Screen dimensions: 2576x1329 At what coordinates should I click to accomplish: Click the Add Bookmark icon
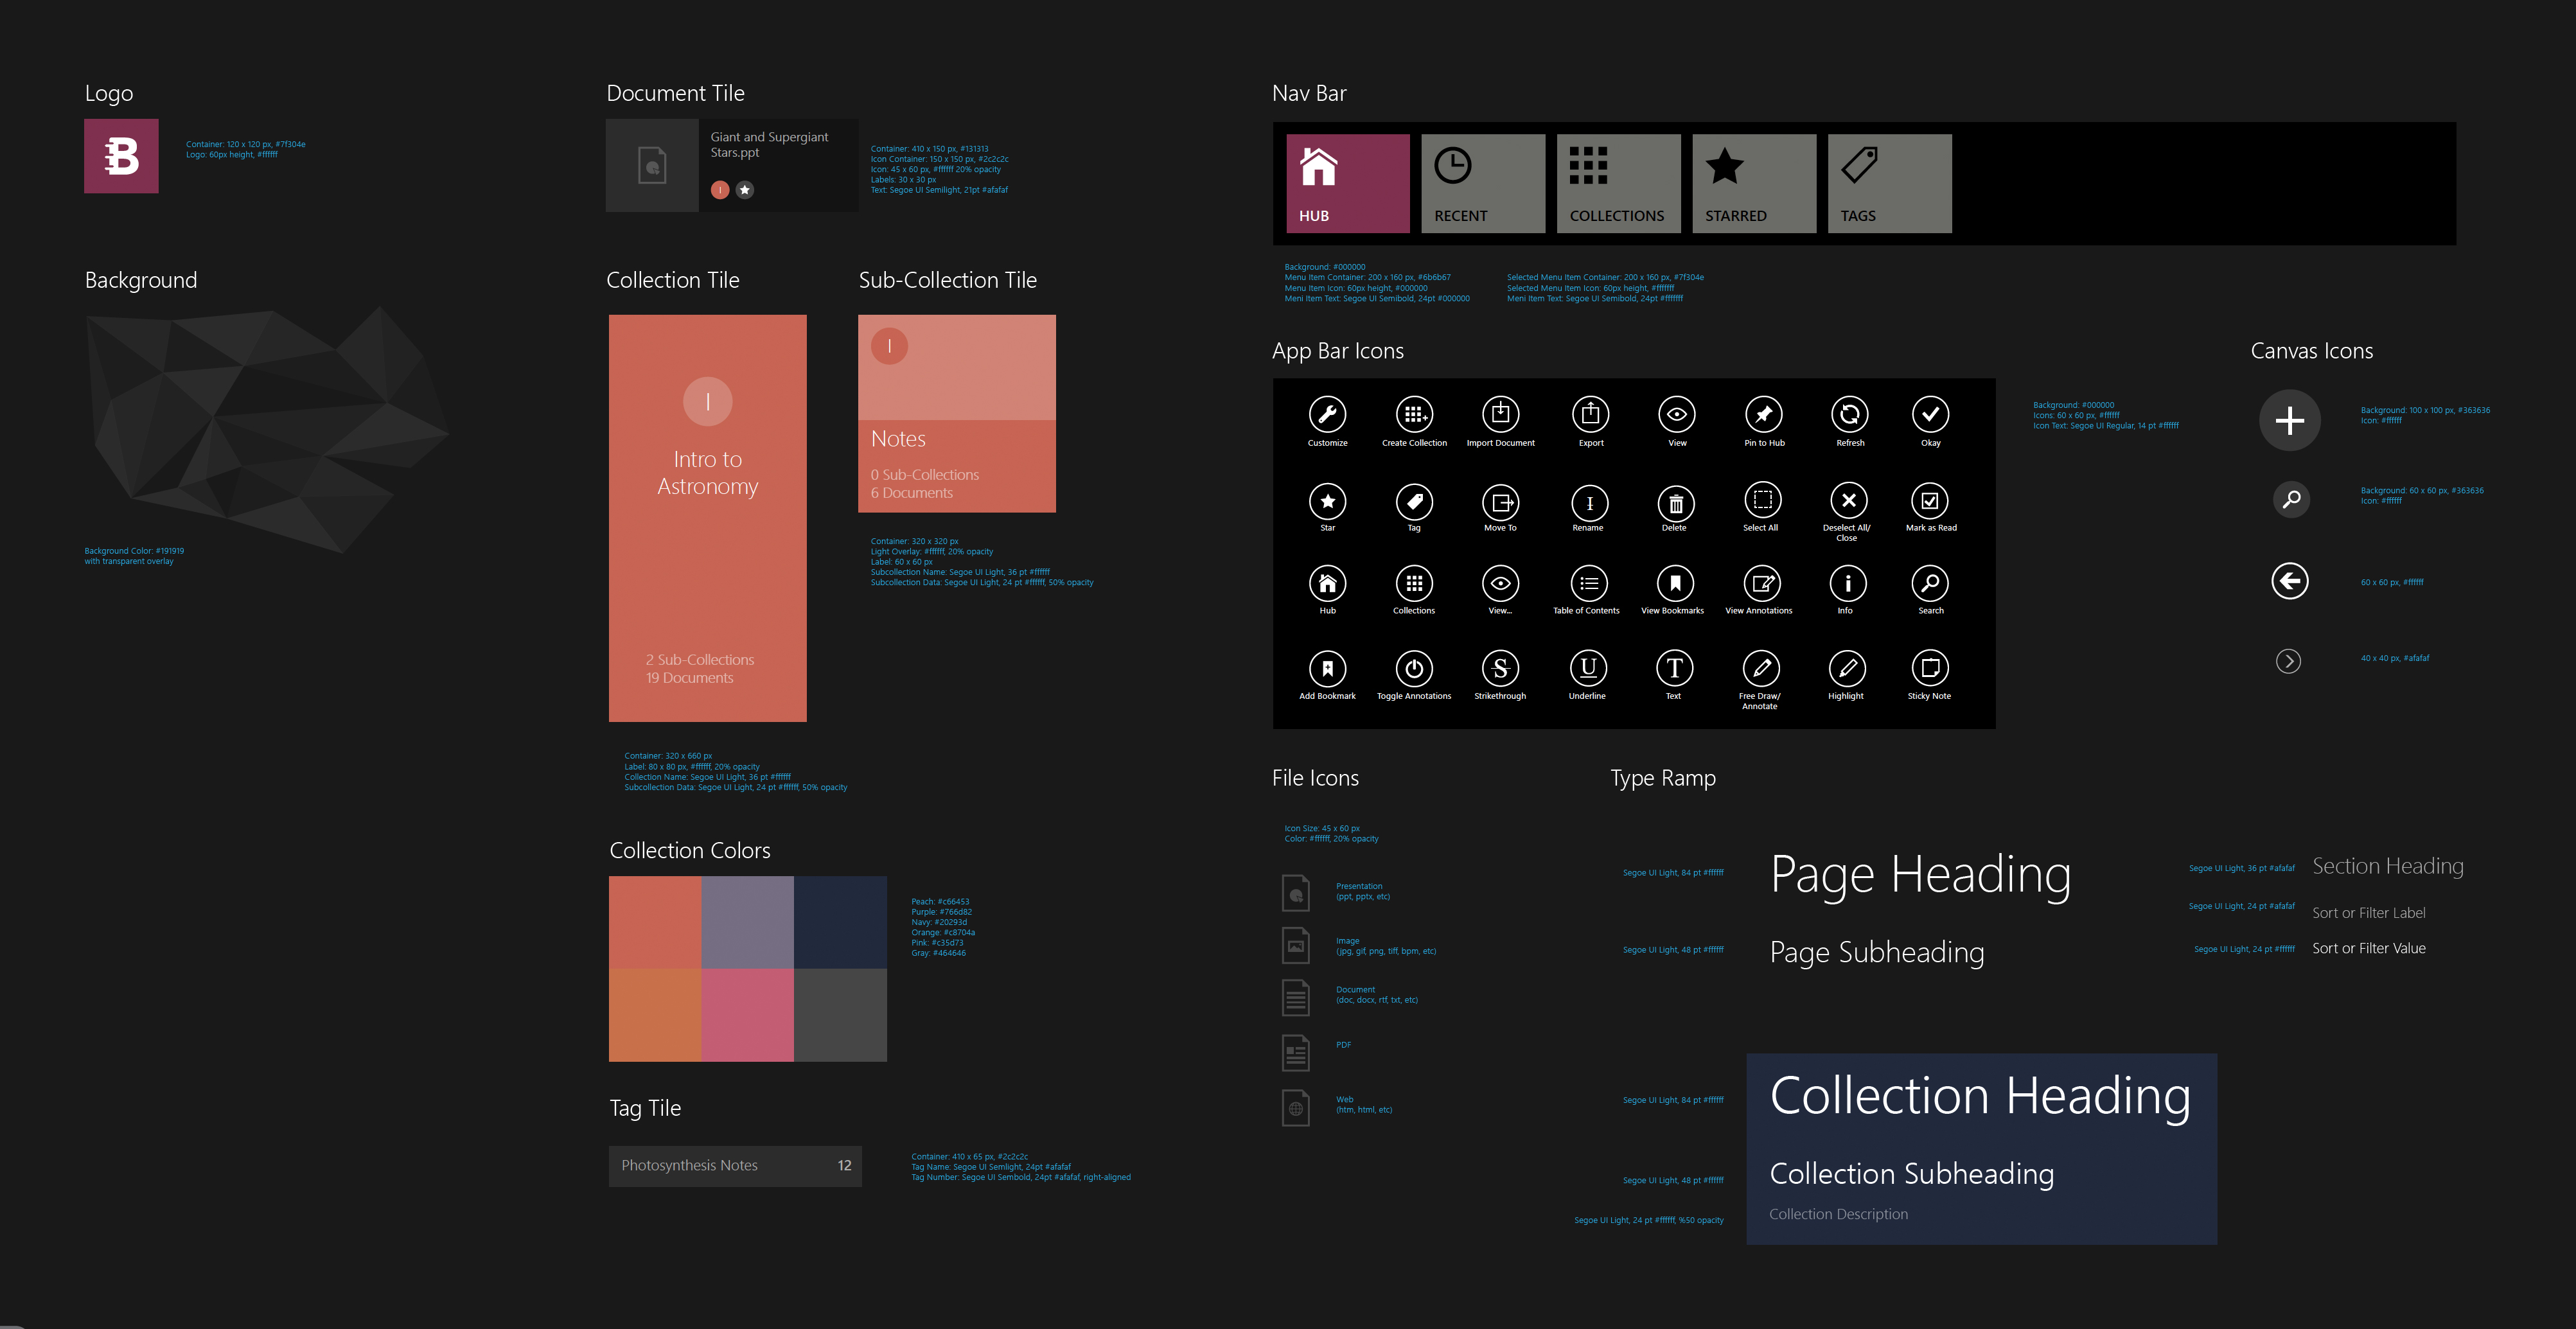(x=1327, y=668)
